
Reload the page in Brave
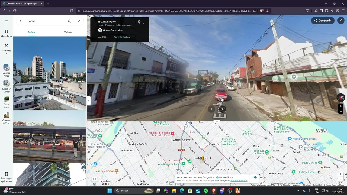pyautogui.click(x=15, y=11)
